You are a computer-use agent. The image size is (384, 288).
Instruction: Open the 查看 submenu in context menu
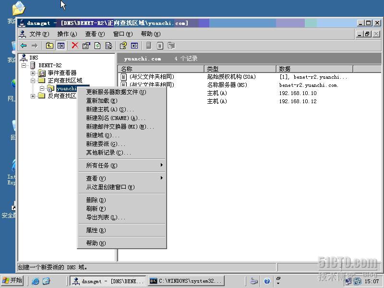click(x=122, y=178)
